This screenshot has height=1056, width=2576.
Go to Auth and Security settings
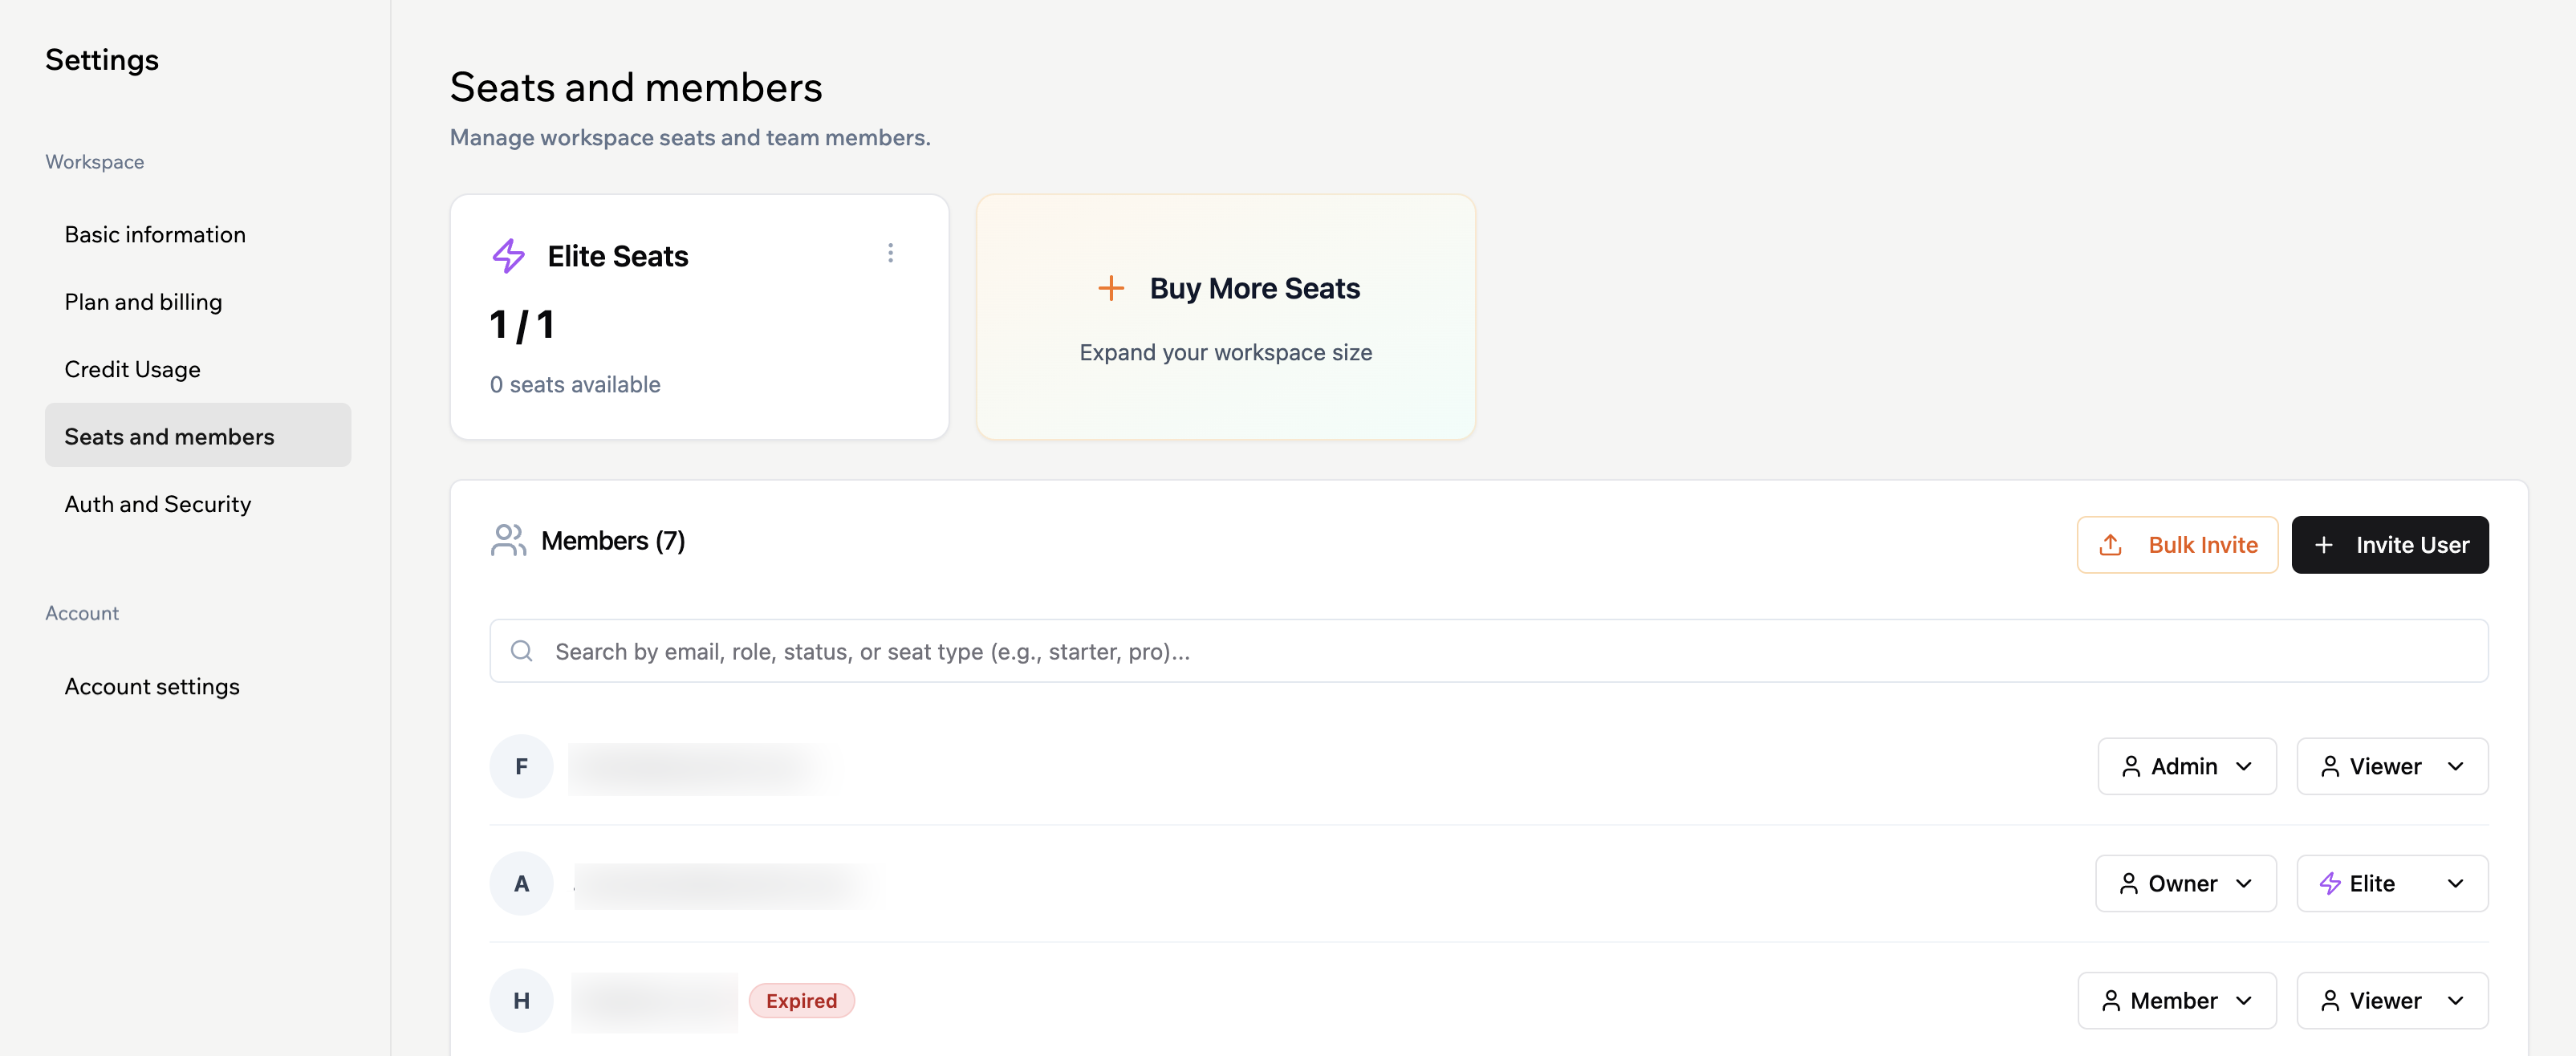tap(157, 504)
